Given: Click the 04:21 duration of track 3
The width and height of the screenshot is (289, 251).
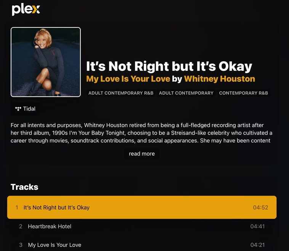Looking at the screenshot, I should point(257,245).
